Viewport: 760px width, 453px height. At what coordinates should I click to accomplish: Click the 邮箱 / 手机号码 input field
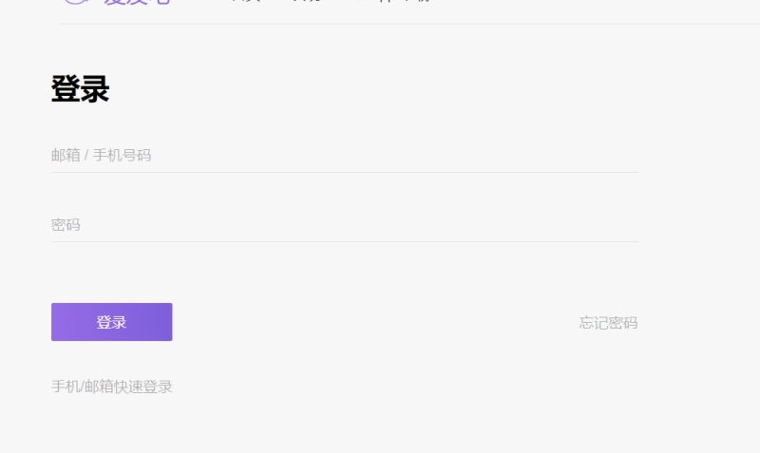coord(345,156)
